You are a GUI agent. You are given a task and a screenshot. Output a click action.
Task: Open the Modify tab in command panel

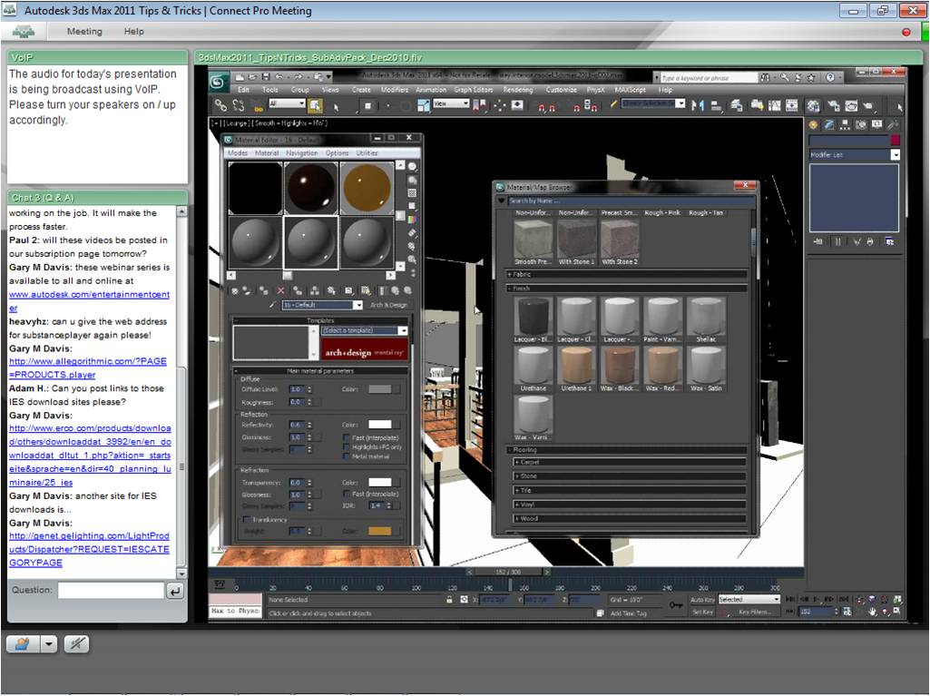(829, 124)
